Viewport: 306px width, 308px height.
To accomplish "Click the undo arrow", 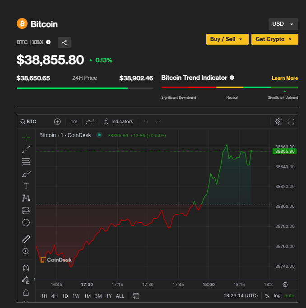I will pos(146,122).
